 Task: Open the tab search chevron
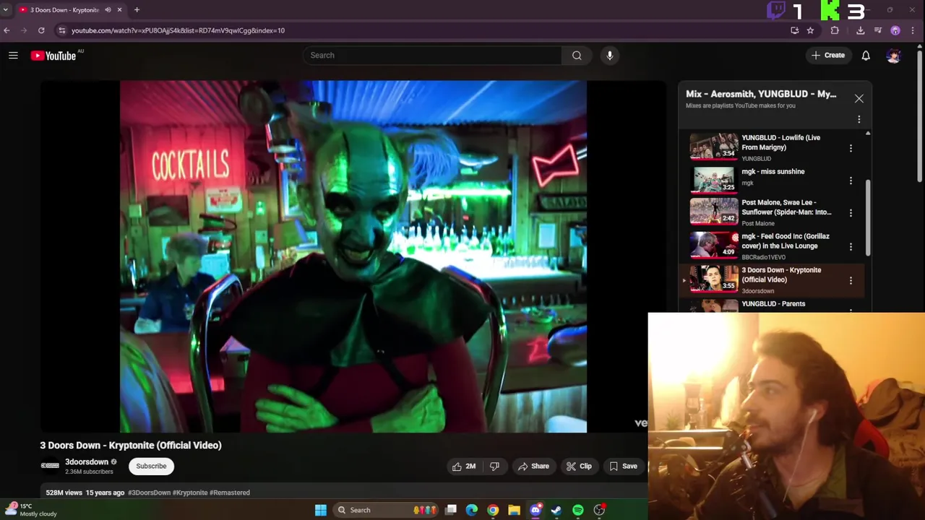coord(6,10)
